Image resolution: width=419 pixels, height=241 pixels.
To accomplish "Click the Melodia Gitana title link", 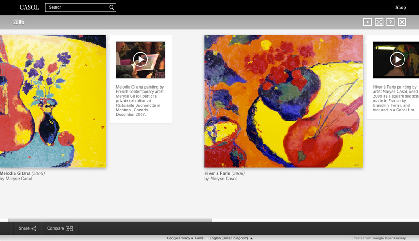I will click(15, 173).
